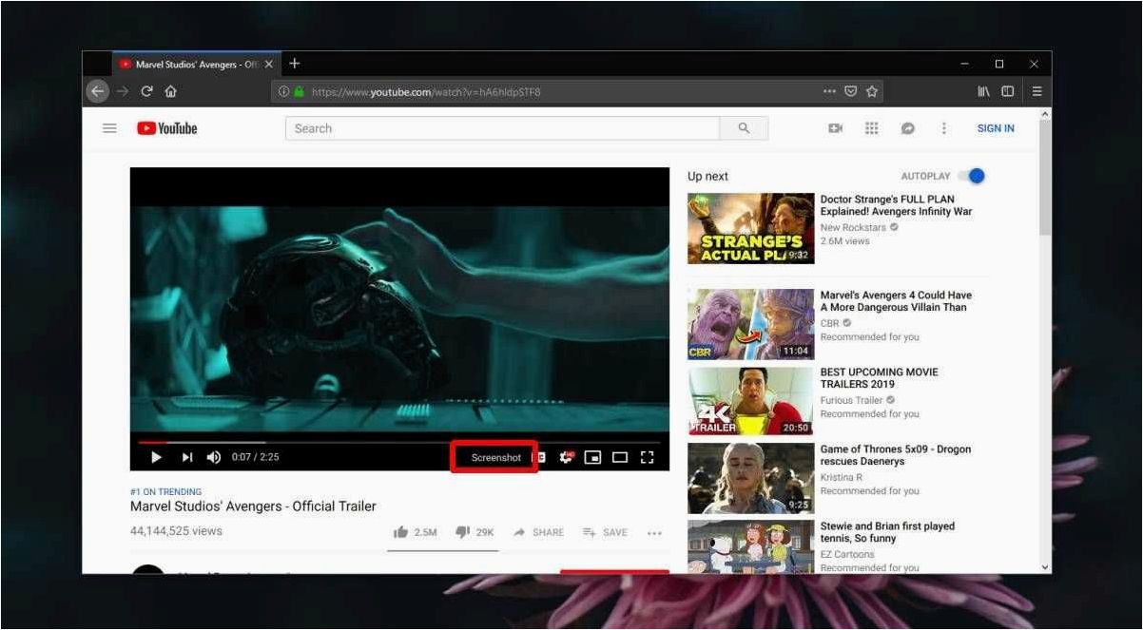Toggle subtitles/closed captions
This screenshot has height=630, width=1143.
(x=539, y=457)
